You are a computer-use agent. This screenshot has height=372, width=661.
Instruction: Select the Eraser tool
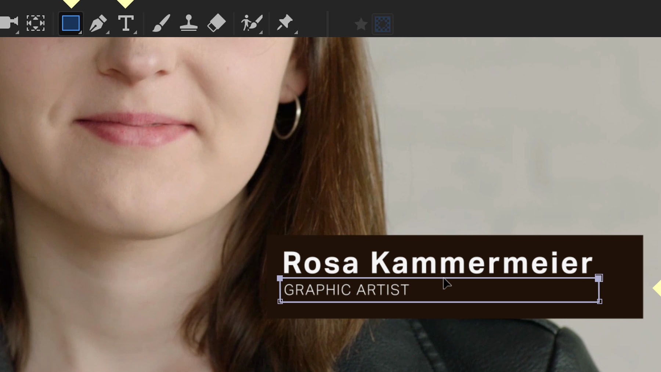[217, 24]
